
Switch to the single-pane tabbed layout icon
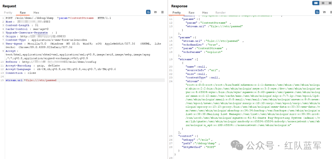point(329,3)
